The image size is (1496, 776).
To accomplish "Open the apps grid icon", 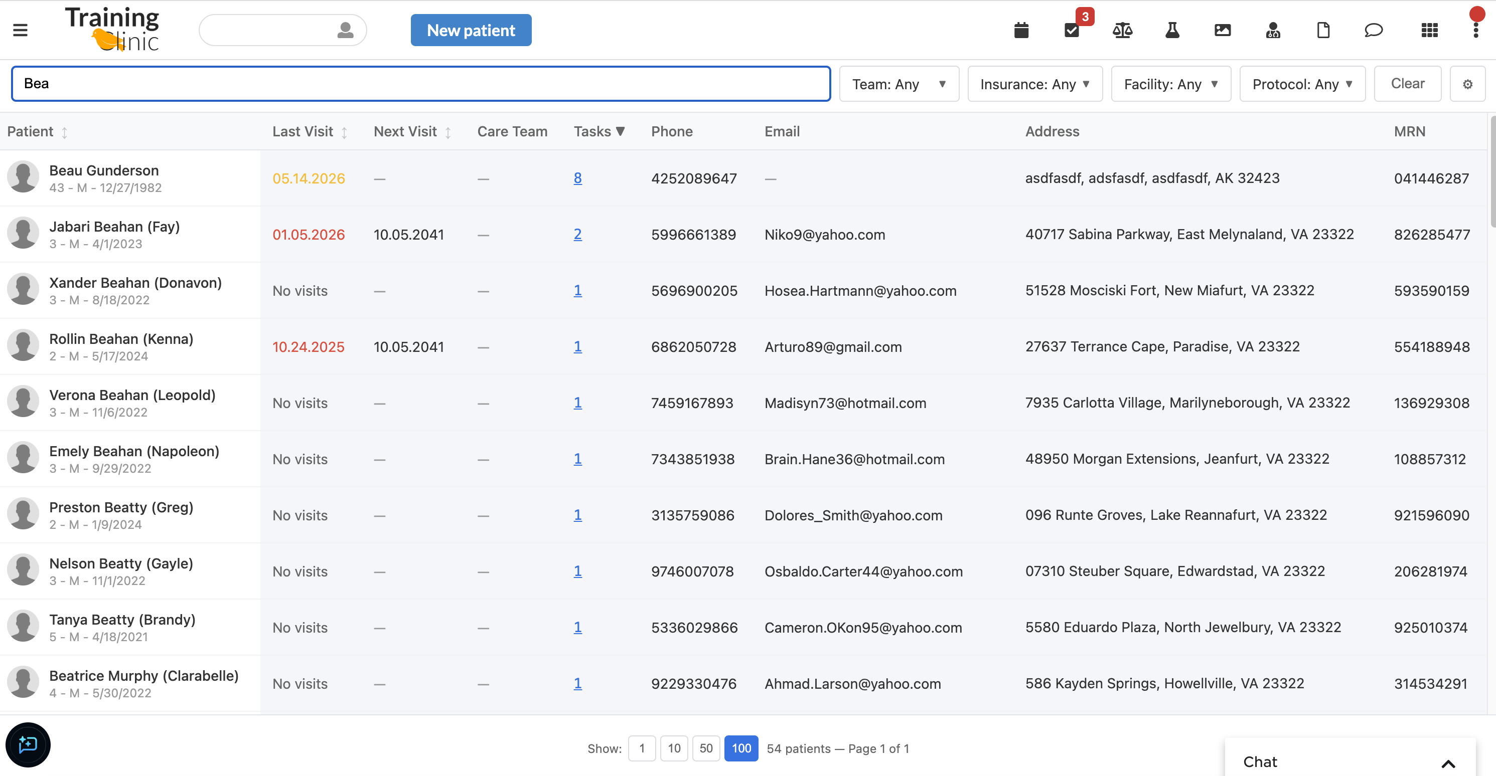I will (x=1429, y=30).
